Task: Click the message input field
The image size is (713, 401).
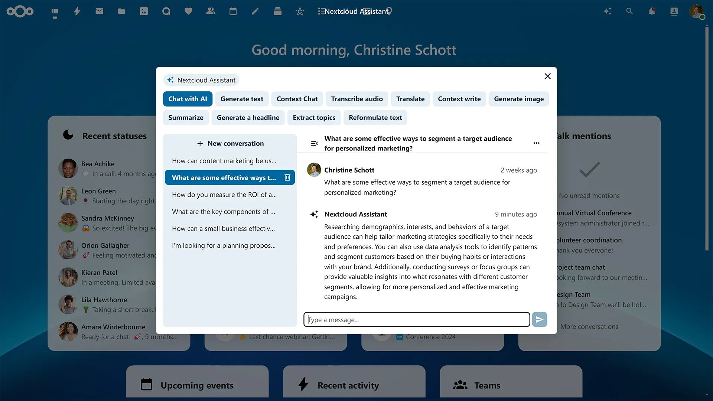Action: coord(416,319)
